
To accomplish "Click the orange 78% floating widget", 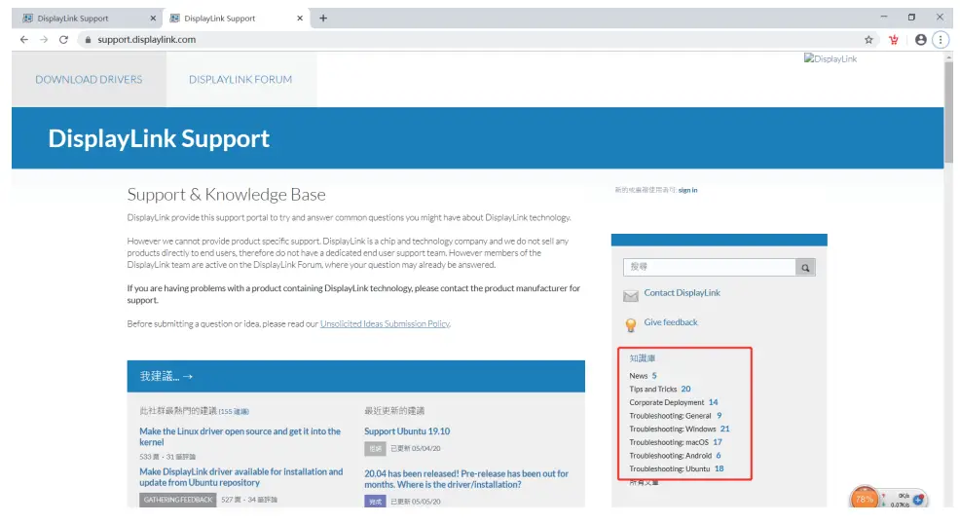I will [x=864, y=499].
